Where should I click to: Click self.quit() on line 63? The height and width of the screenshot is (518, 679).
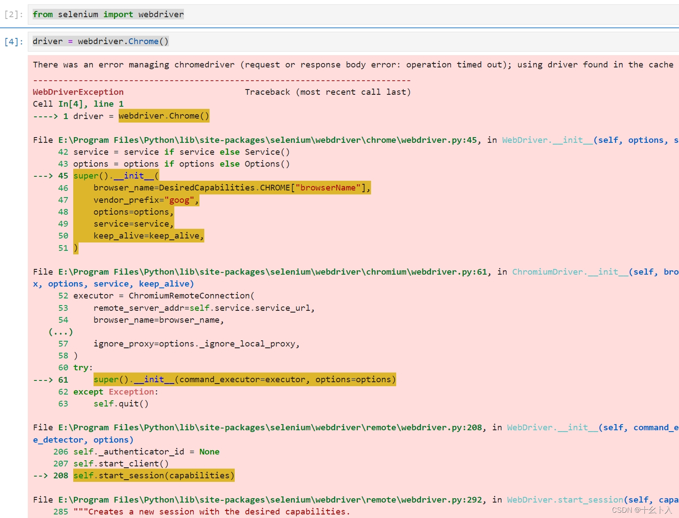click(x=121, y=403)
